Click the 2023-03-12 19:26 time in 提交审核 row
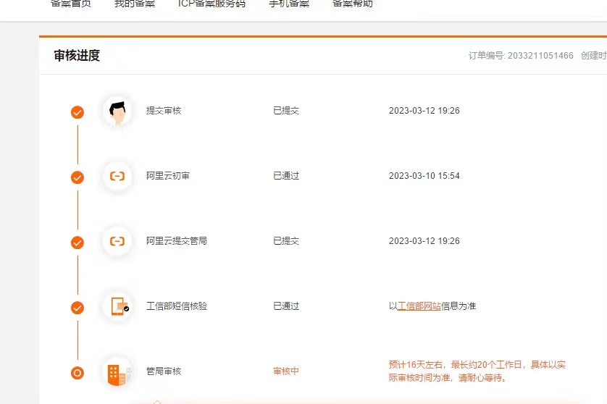This screenshot has height=404, width=607. click(x=424, y=111)
